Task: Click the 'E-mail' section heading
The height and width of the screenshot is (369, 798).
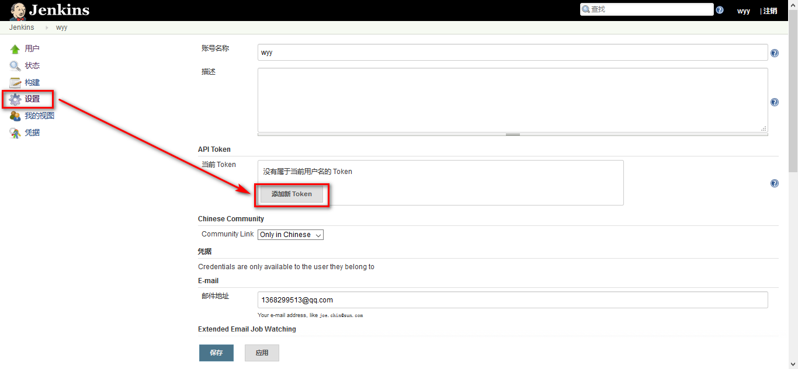Action: (208, 281)
